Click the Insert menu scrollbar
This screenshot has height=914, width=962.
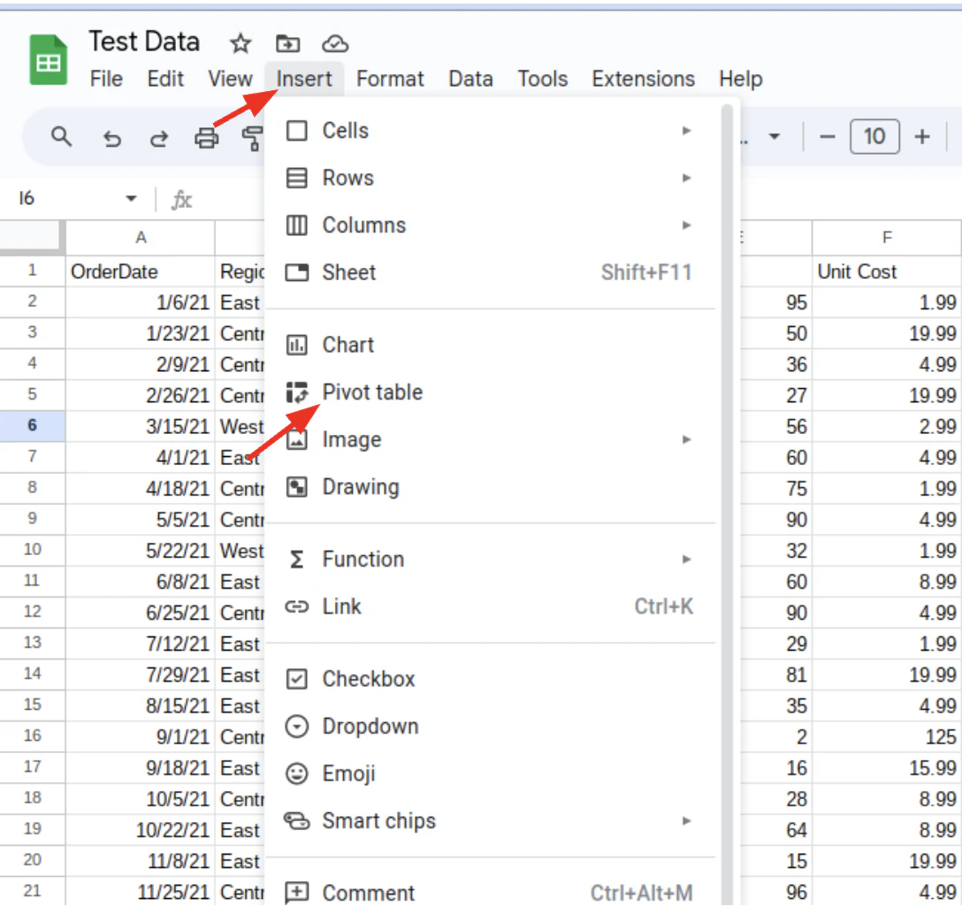[727, 503]
